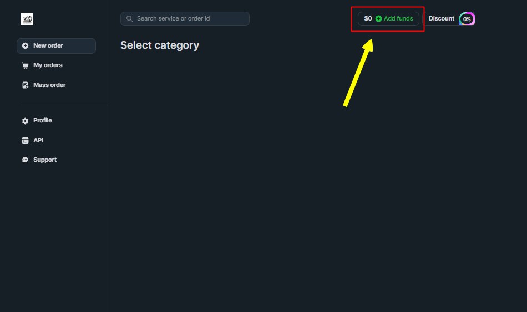Image resolution: width=527 pixels, height=312 pixels.
Task: Click the green plus icon for Add funds
Action: pos(379,19)
